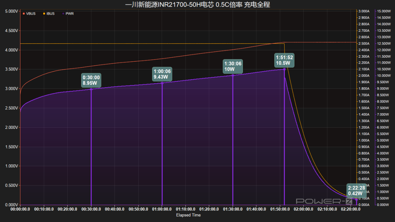Select the 1:51:52 10.5W peak label
This screenshot has height=222, width=395.
(285, 60)
